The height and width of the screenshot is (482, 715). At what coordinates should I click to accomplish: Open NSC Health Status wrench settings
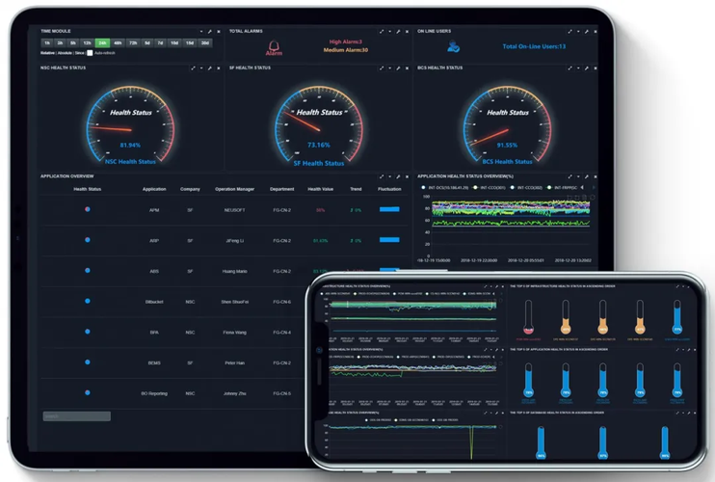210,67
